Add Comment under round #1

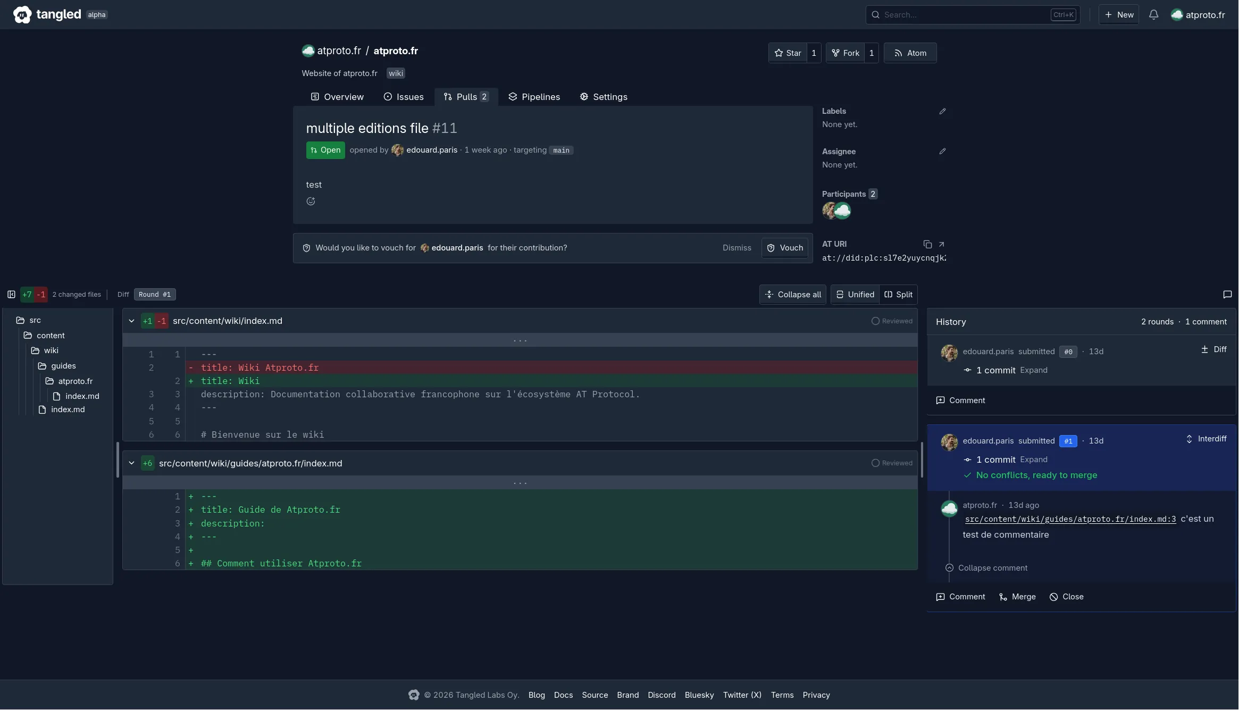pyautogui.click(x=960, y=597)
